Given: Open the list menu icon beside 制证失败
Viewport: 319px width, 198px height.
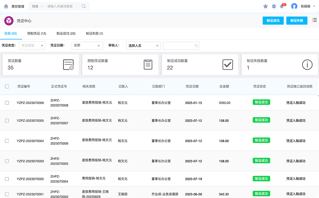Looking at the screenshot, I should [314, 20].
